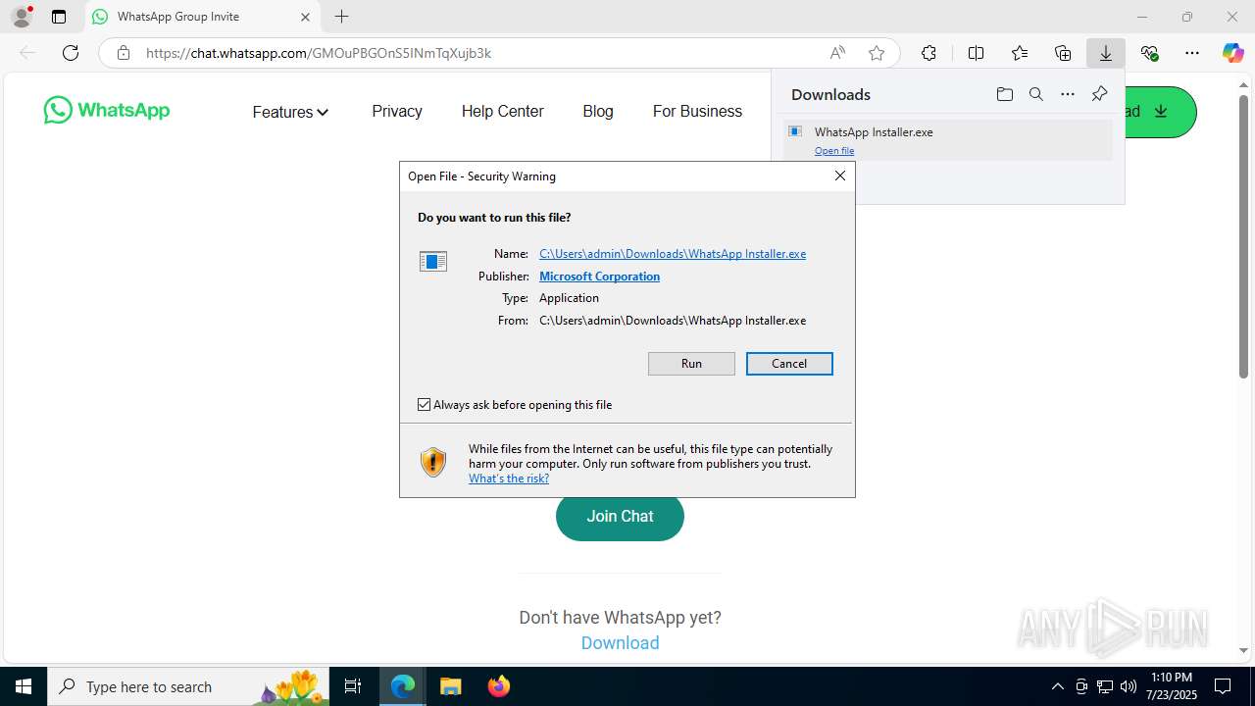Screen dimensions: 1255x706
Task: Open Browser essentials icon
Action: click(1149, 53)
